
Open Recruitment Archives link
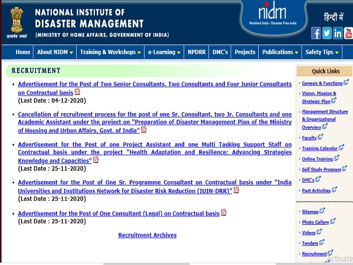click(x=147, y=235)
